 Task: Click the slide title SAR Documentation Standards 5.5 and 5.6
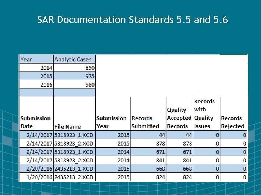point(133,19)
